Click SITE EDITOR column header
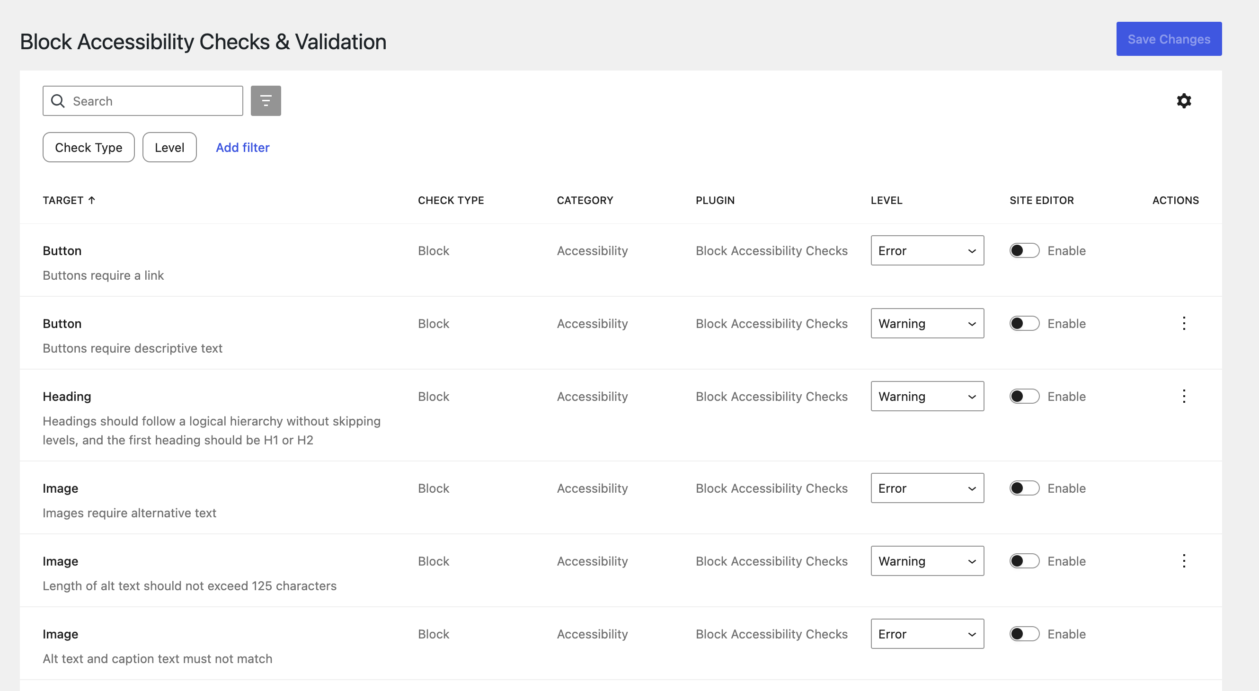The image size is (1259, 691). 1041,200
